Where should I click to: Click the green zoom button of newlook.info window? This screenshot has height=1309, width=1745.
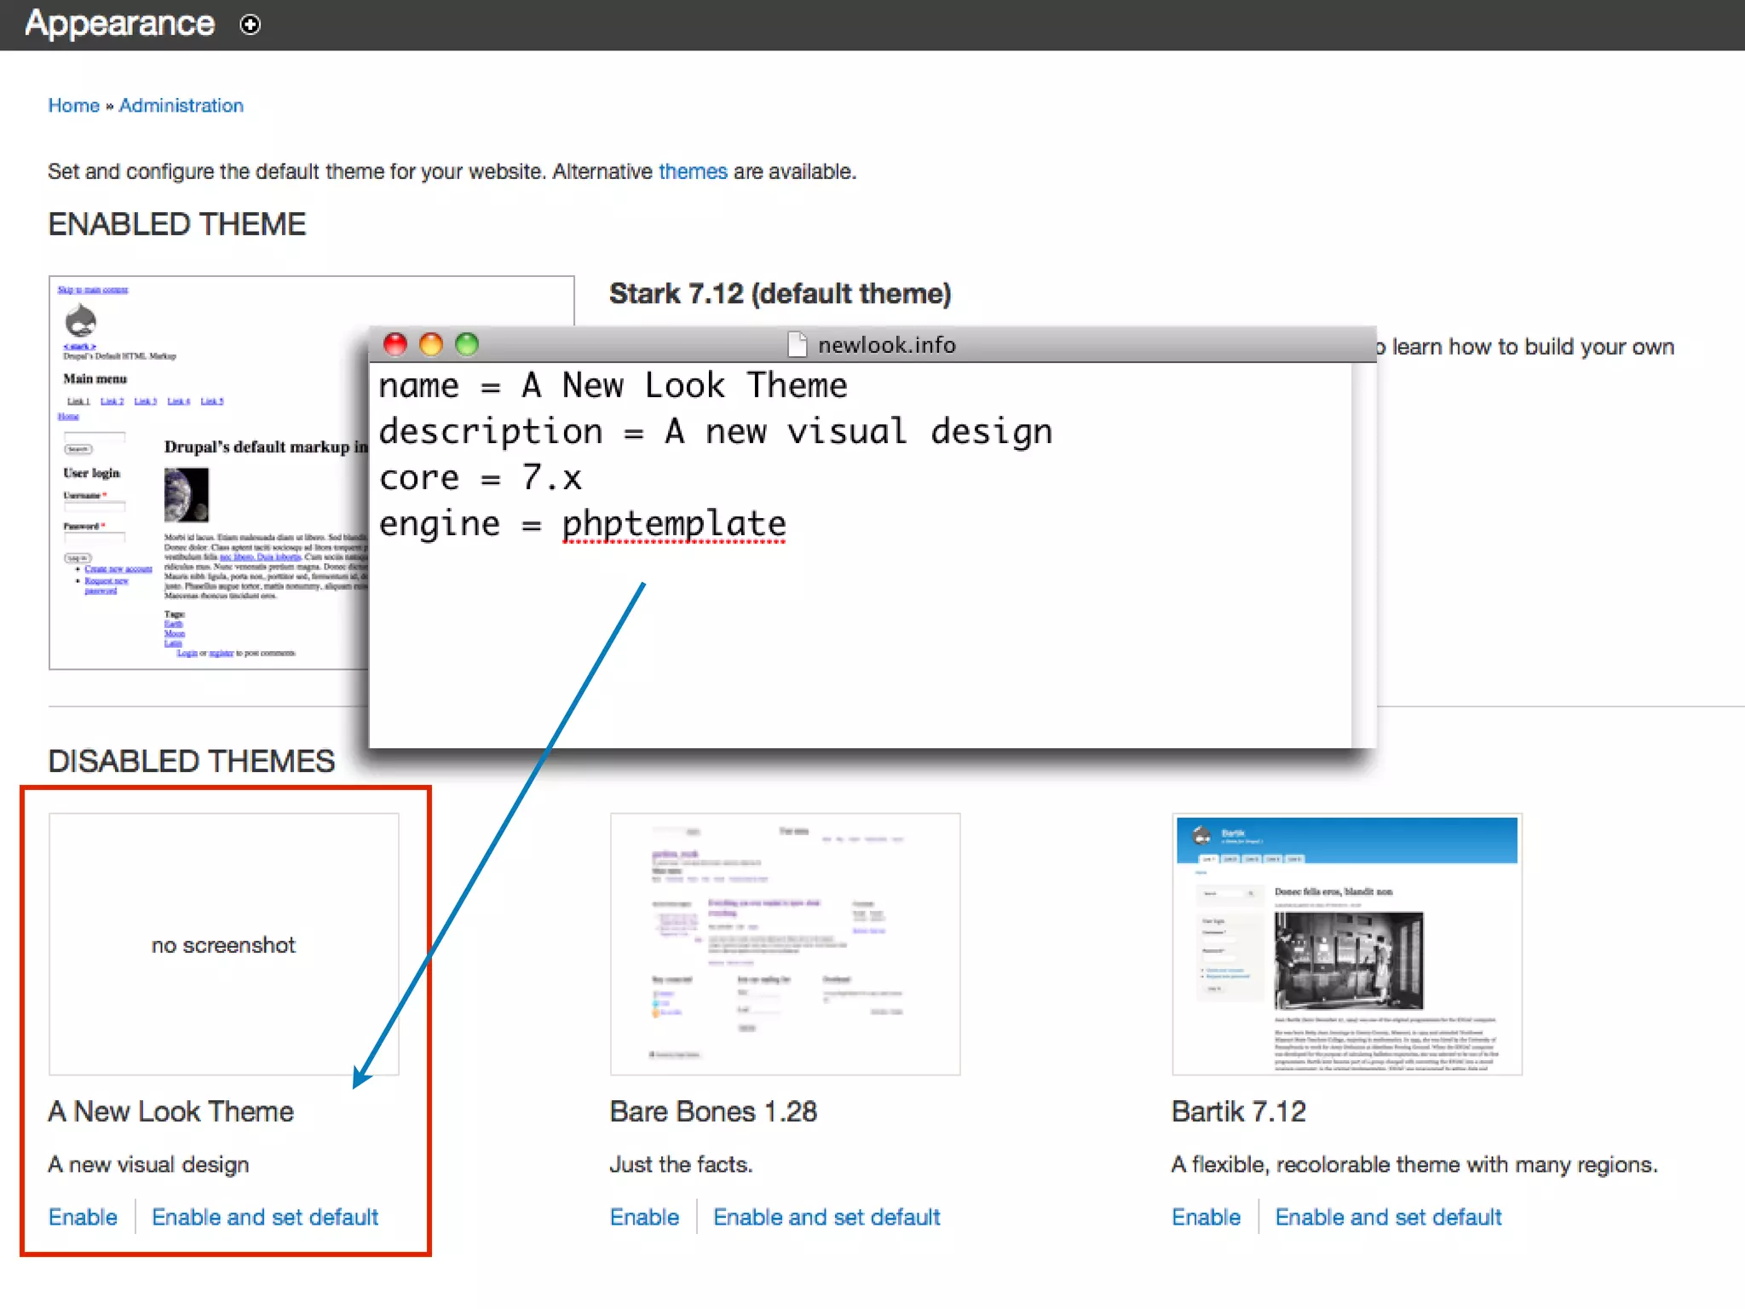pos(467,344)
